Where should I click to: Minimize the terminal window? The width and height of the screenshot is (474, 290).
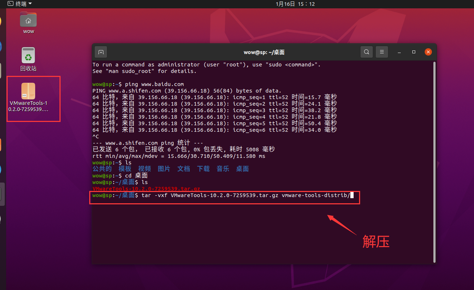coord(399,52)
